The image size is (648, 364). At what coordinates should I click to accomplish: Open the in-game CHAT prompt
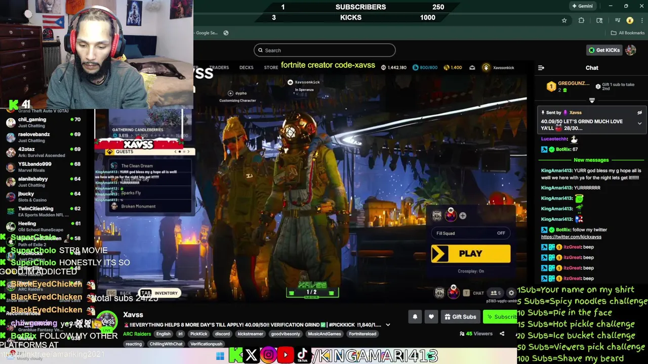474,293
